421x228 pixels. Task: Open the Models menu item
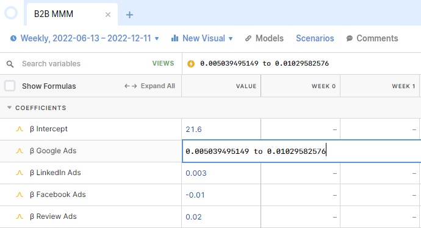pyautogui.click(x=269, y=38)
